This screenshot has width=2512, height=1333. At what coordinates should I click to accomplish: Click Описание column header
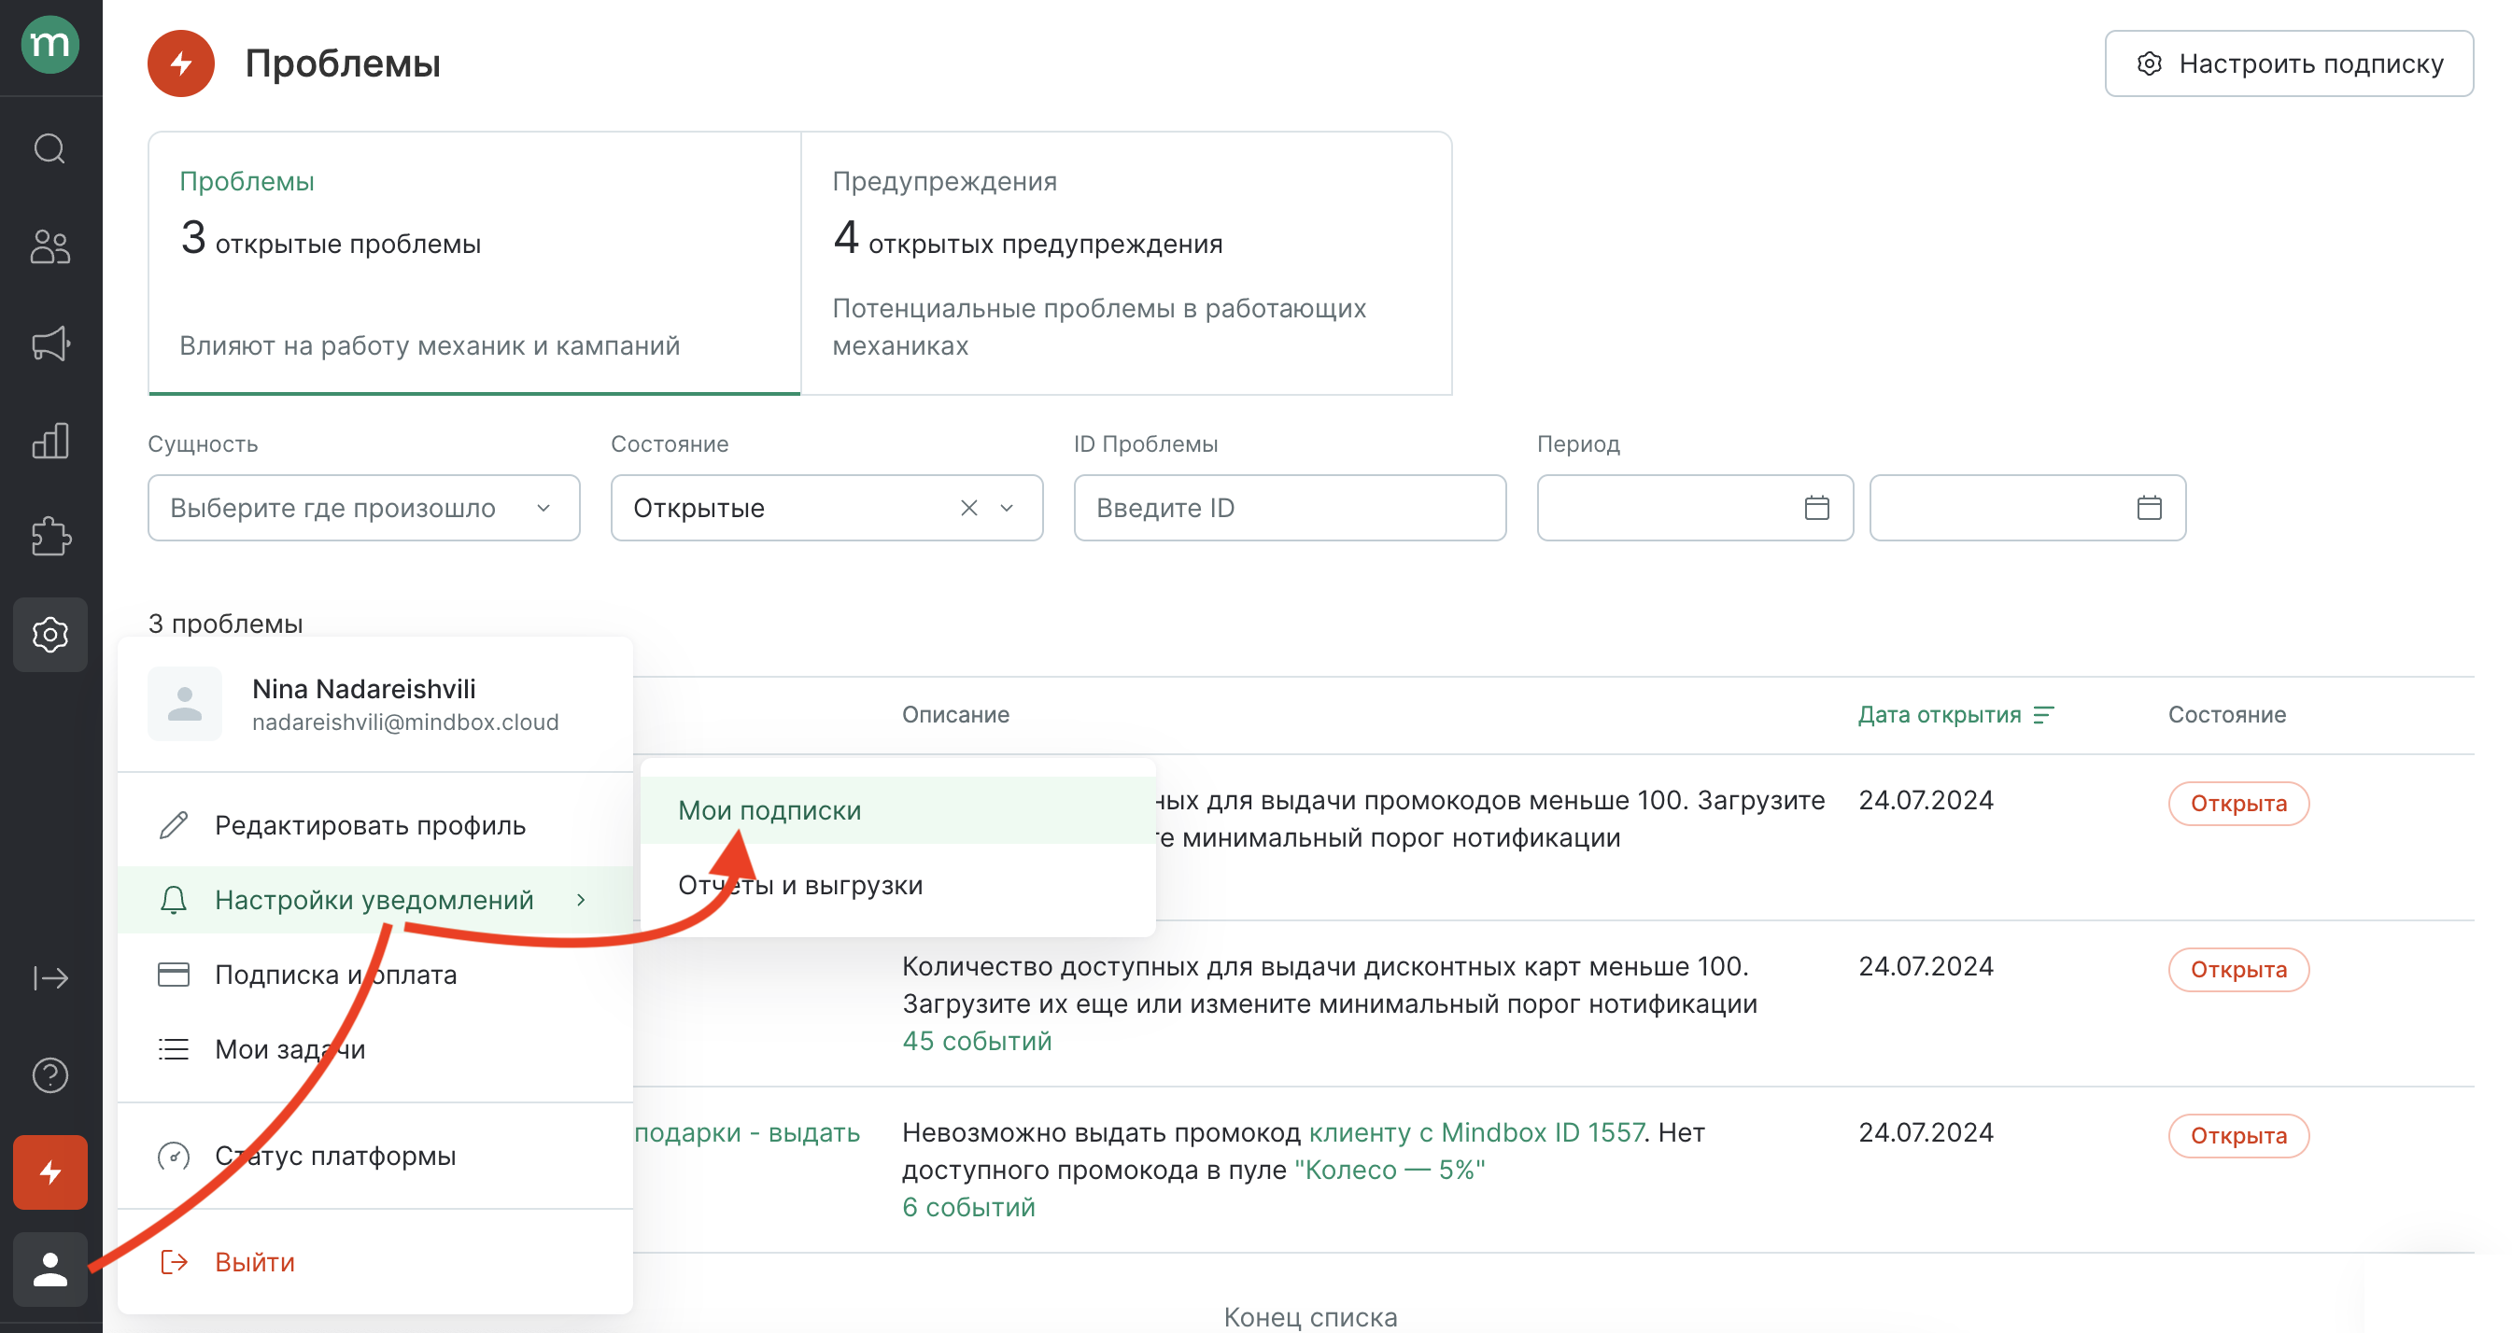click(x=954, y=715)
